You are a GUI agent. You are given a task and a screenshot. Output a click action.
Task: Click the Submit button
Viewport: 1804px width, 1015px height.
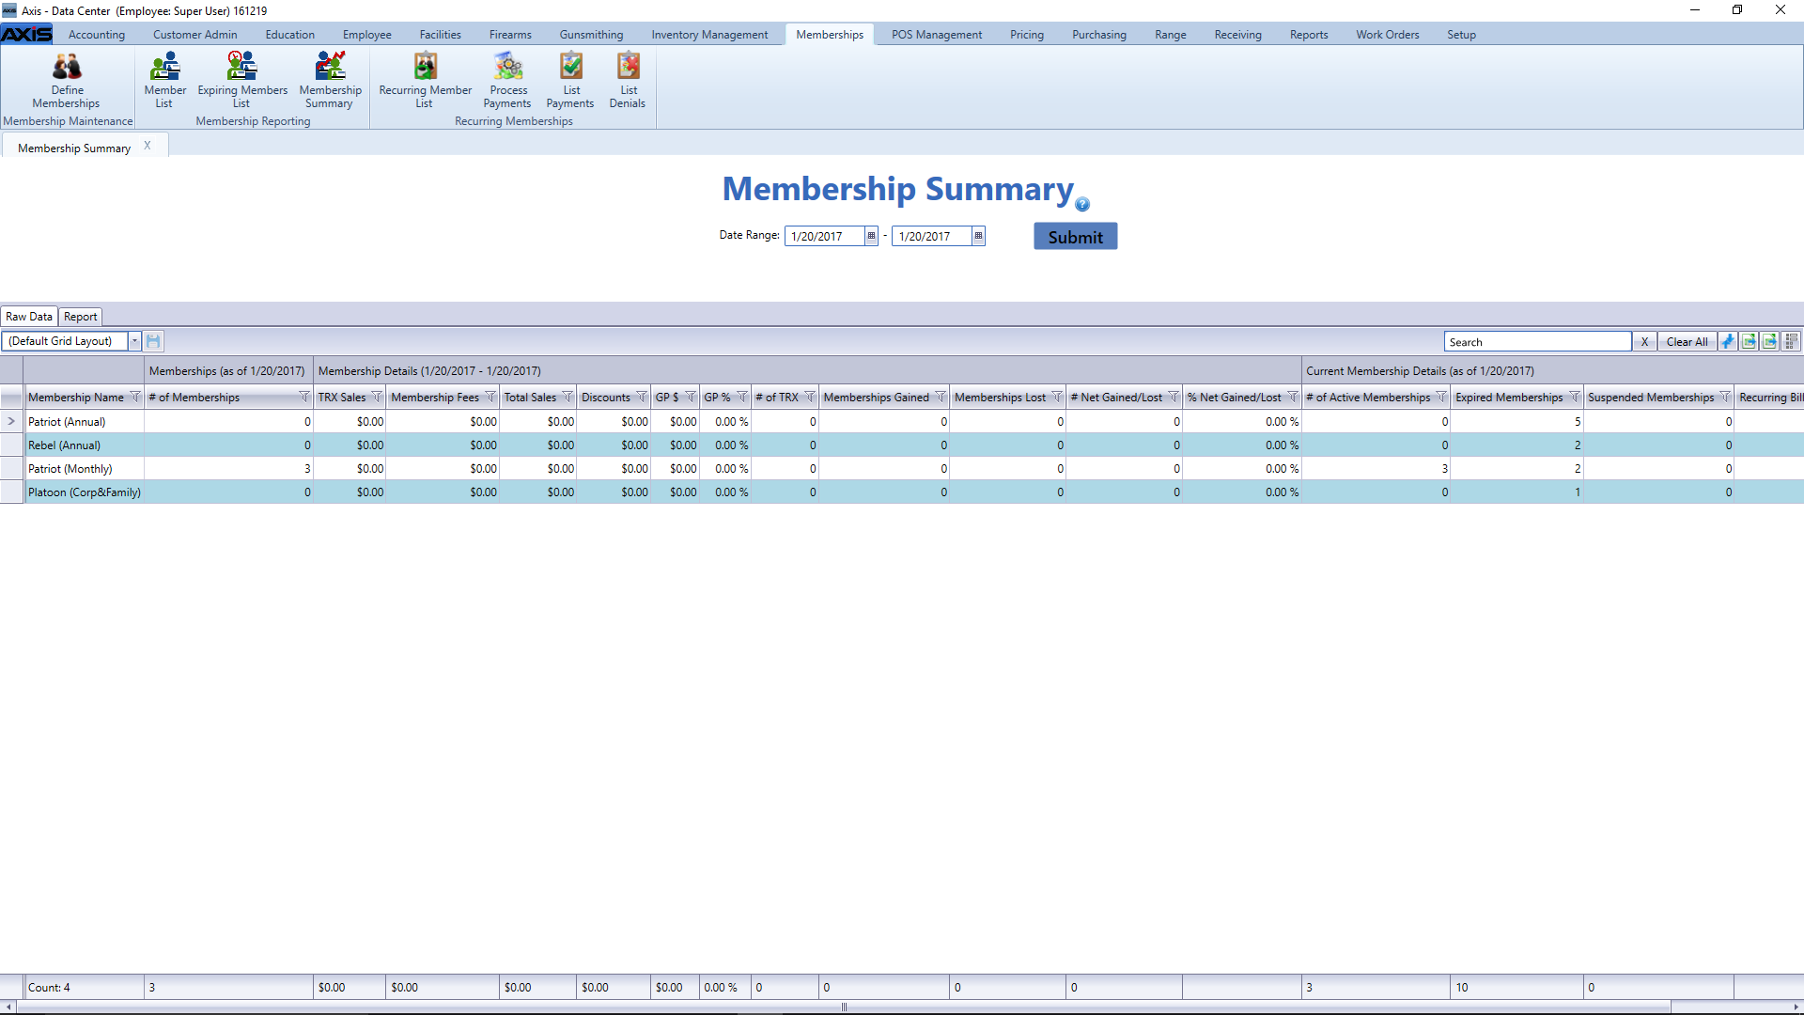[1076, 237]
